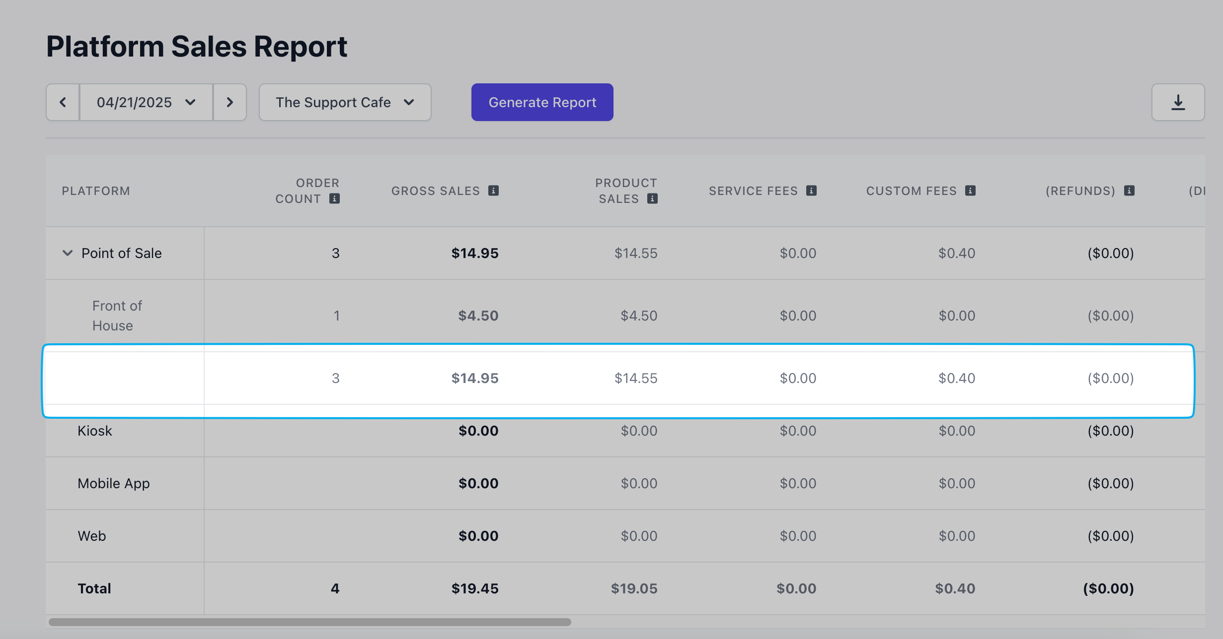Click the Total row label
This screenshot has height=639, width=1223.
94,588
